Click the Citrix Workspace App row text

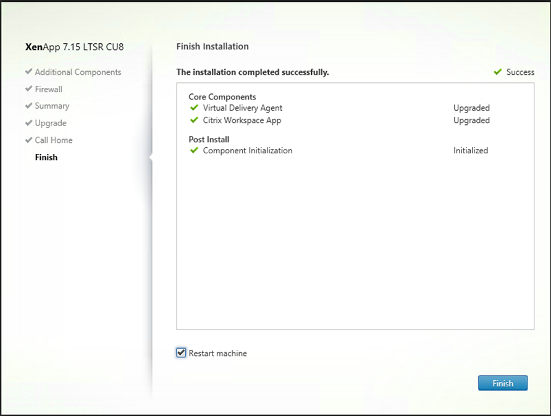click(x=242, y=121)
